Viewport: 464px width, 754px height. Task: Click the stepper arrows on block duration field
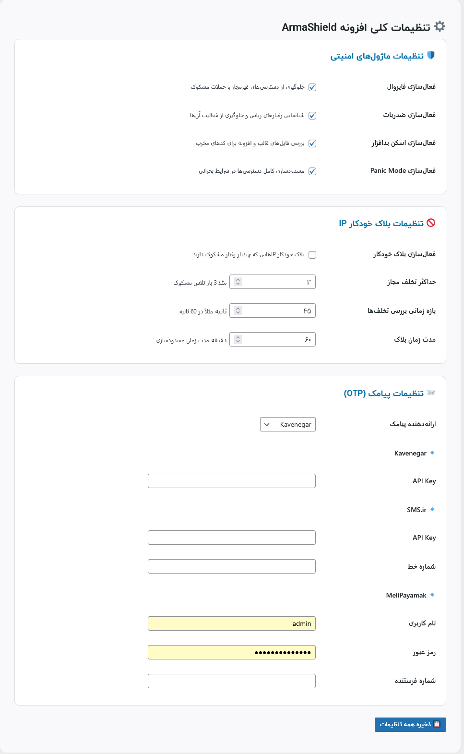pos(238,339)
